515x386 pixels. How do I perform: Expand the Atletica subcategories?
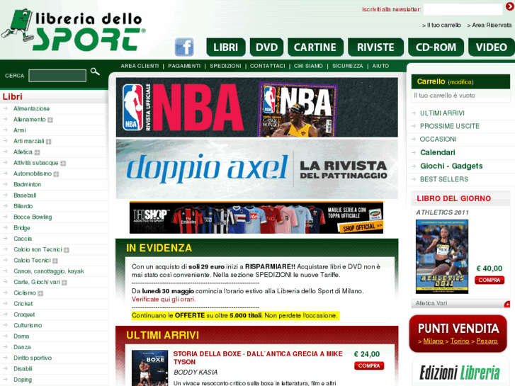37,152
